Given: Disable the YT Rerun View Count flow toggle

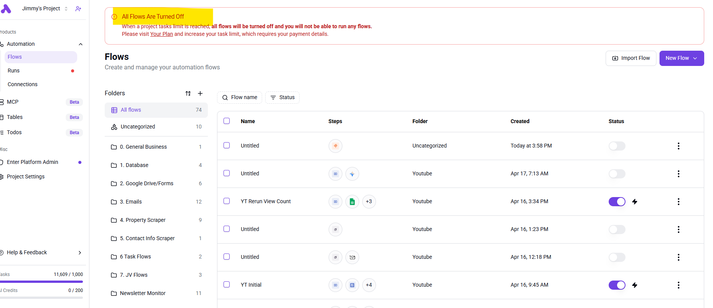Looking at the screenshot, I should coord(617,202).
